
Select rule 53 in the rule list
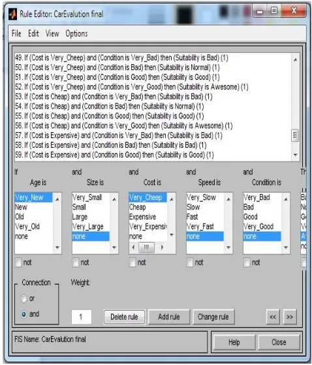[114, 97]
